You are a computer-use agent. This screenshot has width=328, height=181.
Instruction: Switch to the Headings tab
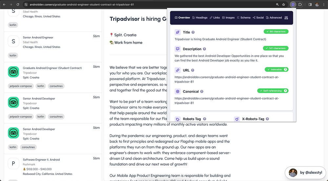(x=200, y=18)
